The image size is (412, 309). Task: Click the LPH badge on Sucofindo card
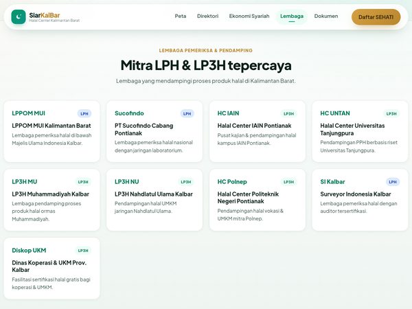(187, 113)
